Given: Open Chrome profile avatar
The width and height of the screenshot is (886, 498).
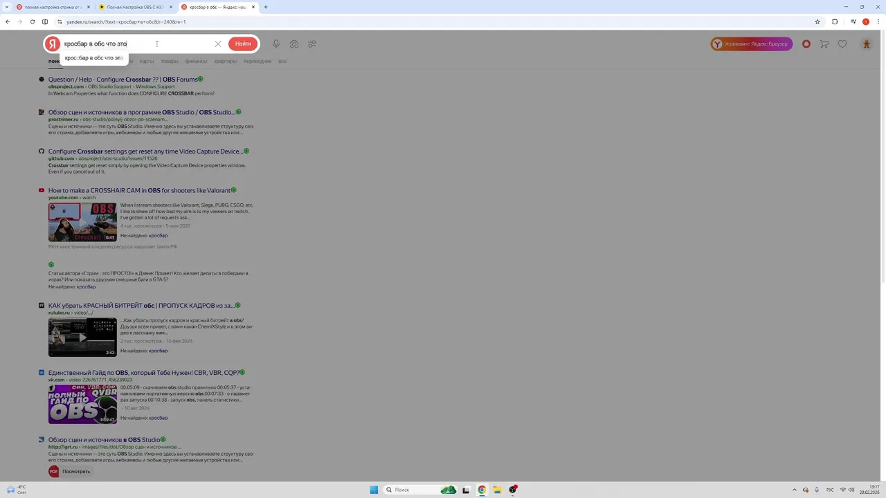Looking at the screenshot, I should pos(866,21).
